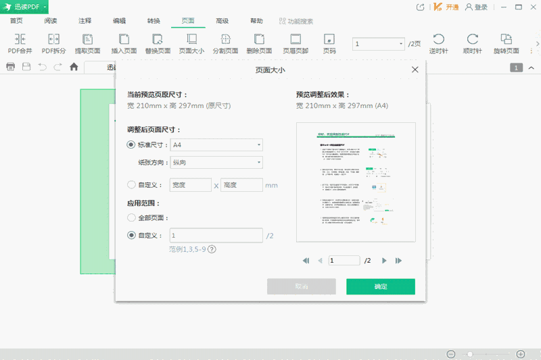Screen dimensions: 541x360
Task: Go to next preview page arrow
Action: point(384,260)
